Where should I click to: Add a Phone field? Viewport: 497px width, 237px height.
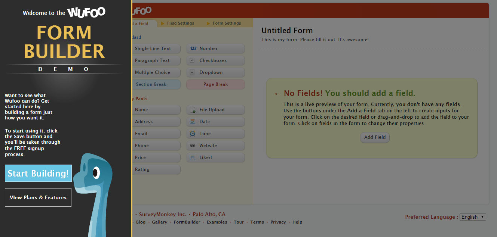pyautogui.click(x=156, y=146)
